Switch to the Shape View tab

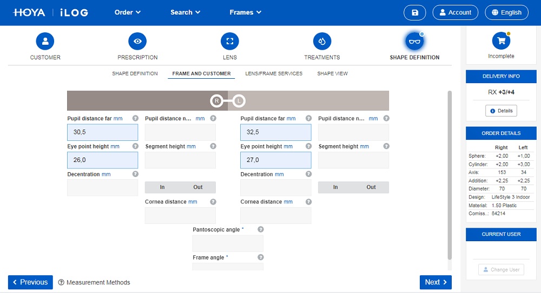pos(332,73)
